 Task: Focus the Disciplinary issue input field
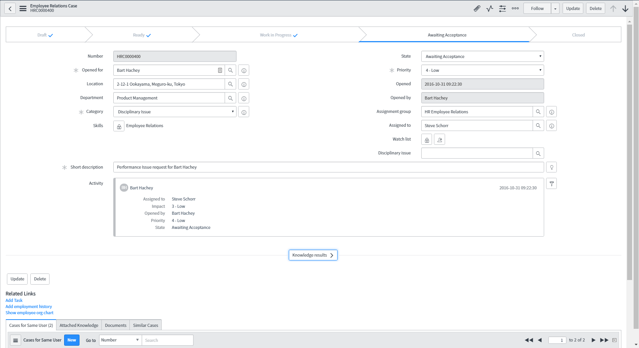[477, 153]
